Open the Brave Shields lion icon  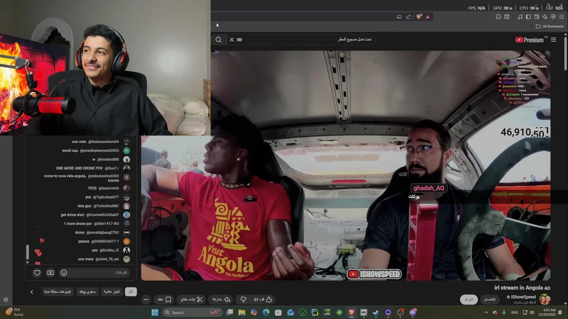pos(419,17)
